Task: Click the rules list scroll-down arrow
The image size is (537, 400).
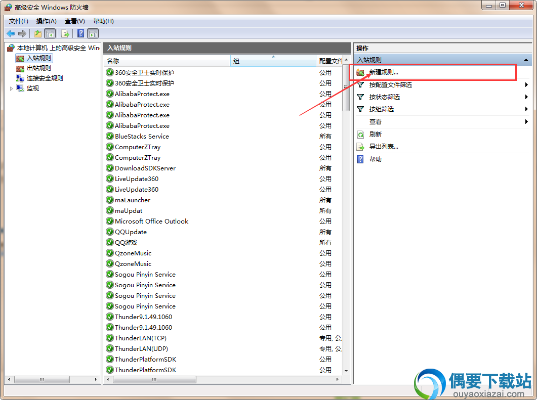Action: (346, 371)
